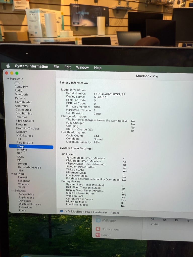Minimize window with yellow button

[12, 73]
